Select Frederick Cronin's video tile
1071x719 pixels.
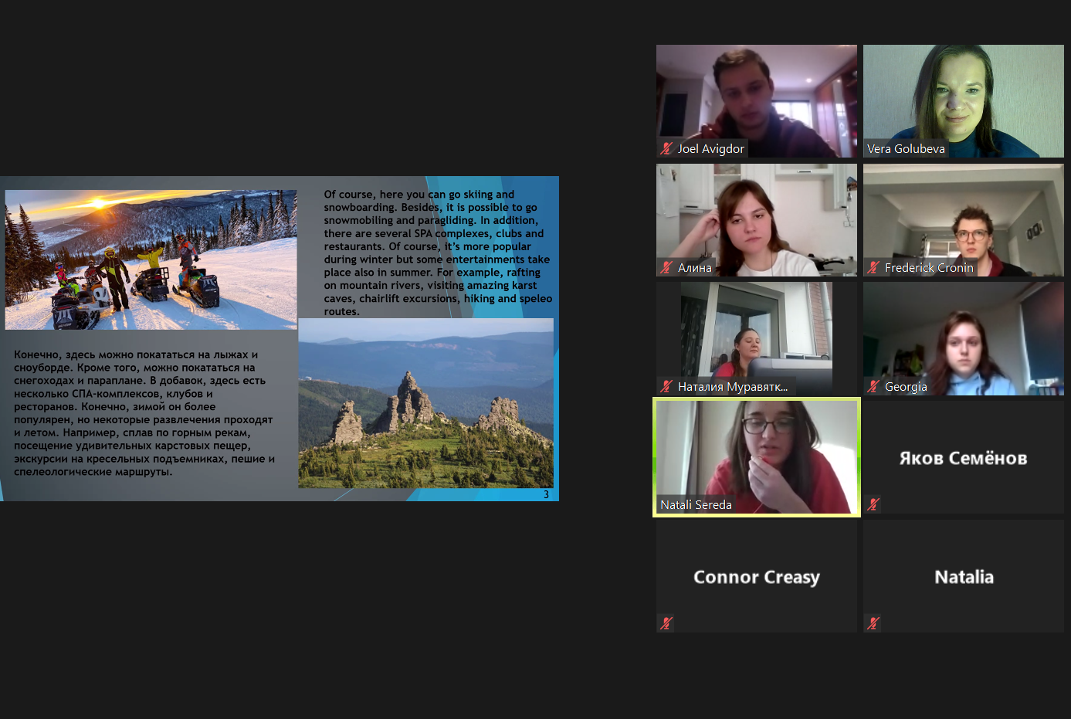click(x=964, y=220)
